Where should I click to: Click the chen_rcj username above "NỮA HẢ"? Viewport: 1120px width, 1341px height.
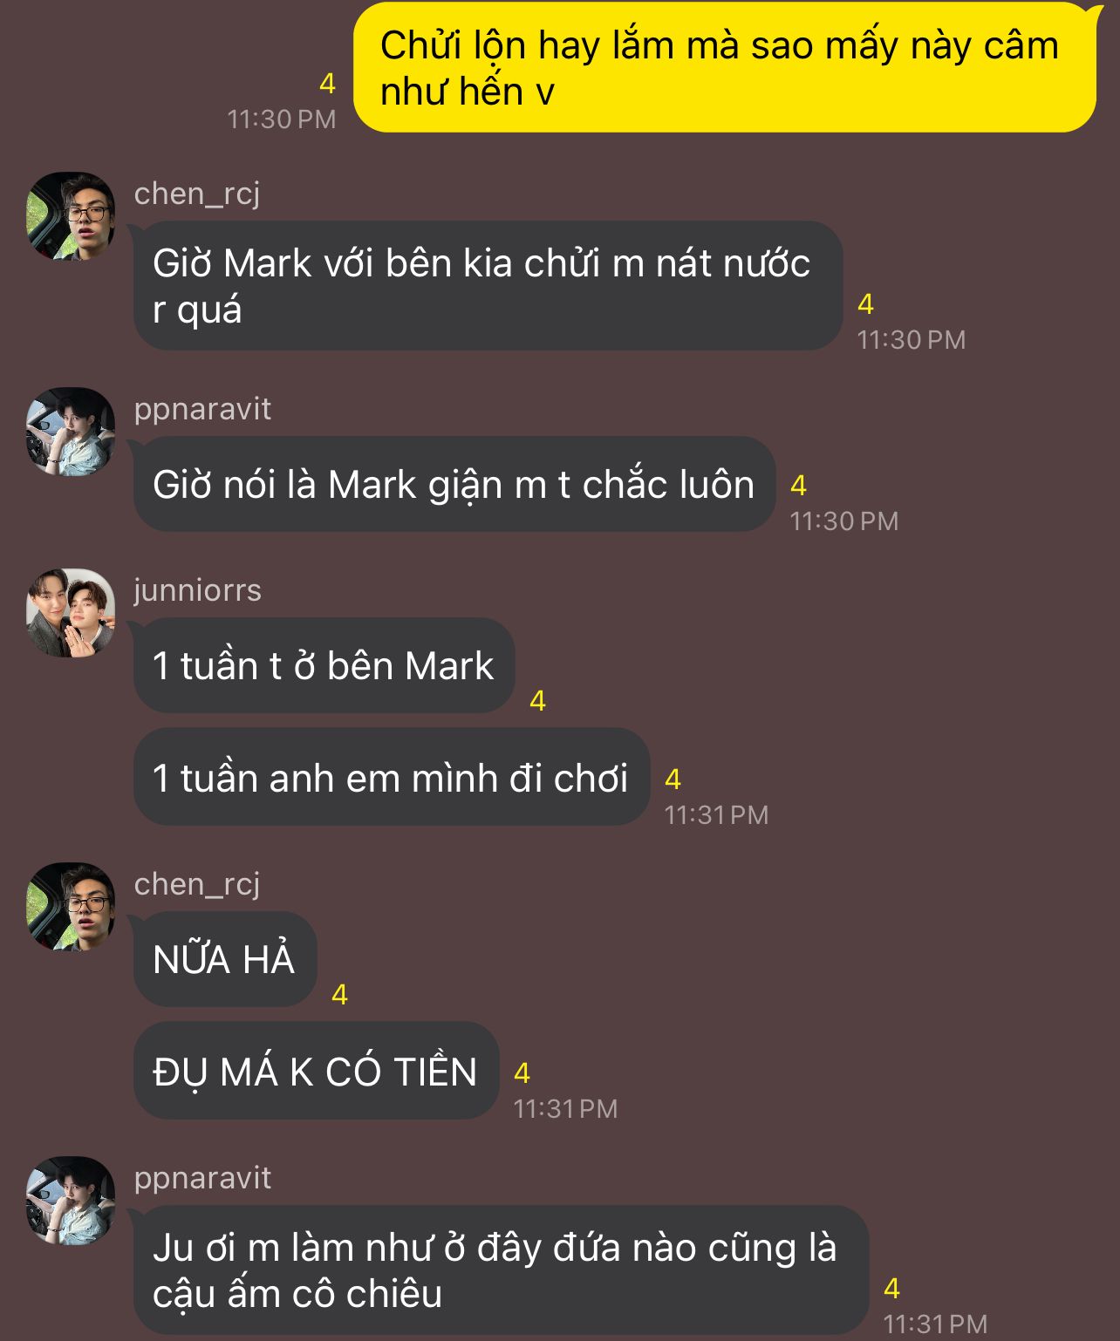197,884
